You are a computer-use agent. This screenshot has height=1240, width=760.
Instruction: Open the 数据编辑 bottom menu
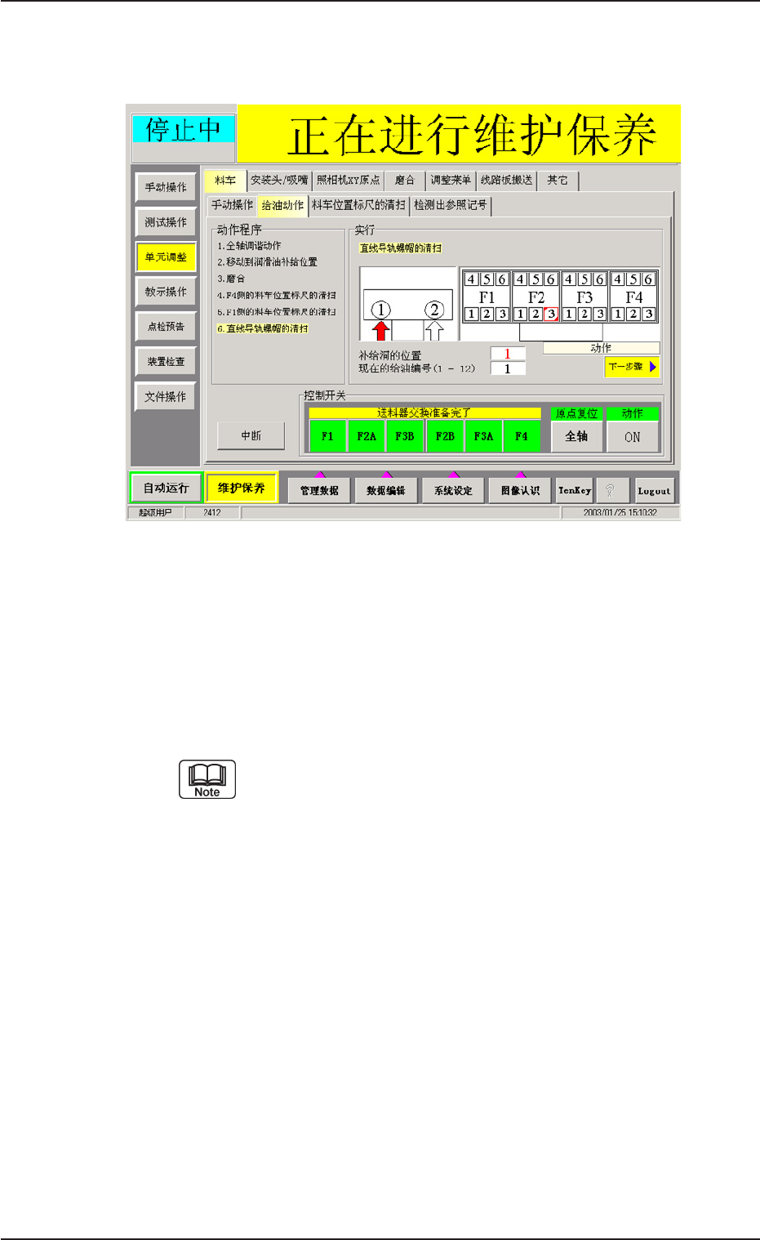tap(386, 490)
